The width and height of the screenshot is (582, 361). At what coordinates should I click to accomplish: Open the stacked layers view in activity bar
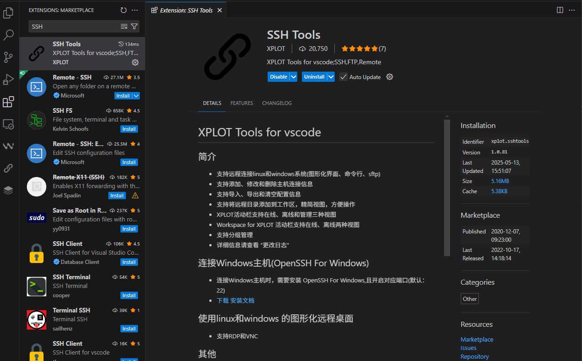[x=8, y=190]
